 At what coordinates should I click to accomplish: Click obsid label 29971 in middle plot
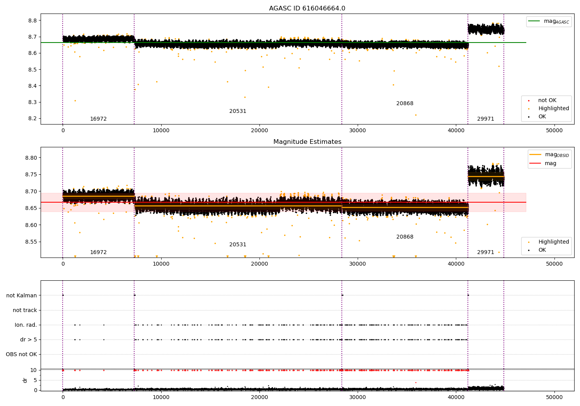coord(486,252)
